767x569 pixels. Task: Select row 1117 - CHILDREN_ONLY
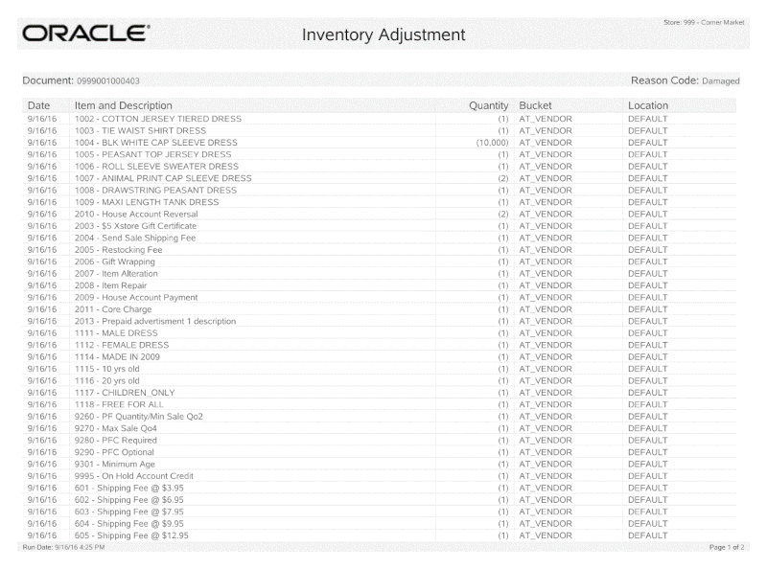(x=379, y=393)
